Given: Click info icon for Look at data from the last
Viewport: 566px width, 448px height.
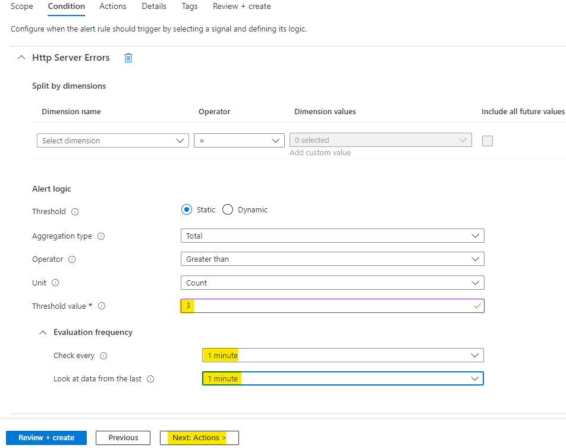Looking at the screenshot, I should coord(150,379).
